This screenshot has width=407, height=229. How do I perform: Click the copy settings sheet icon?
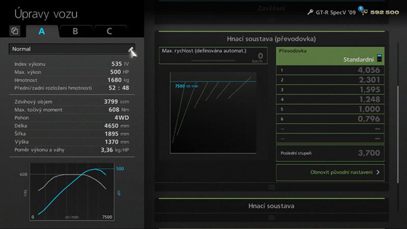(15, 32)
